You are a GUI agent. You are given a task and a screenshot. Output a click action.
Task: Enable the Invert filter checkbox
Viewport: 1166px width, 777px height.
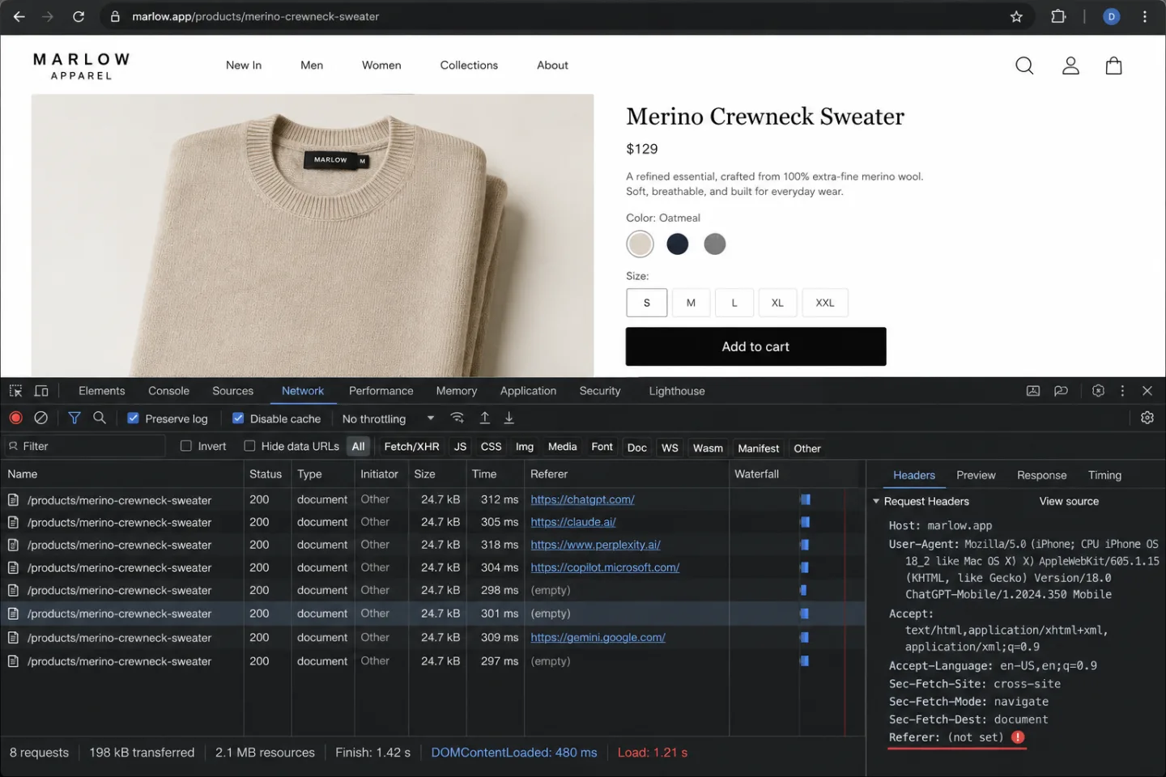point(186,446)
